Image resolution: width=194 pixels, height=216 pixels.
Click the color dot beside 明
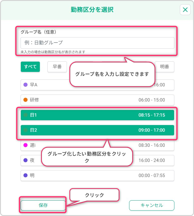point(25,175)
